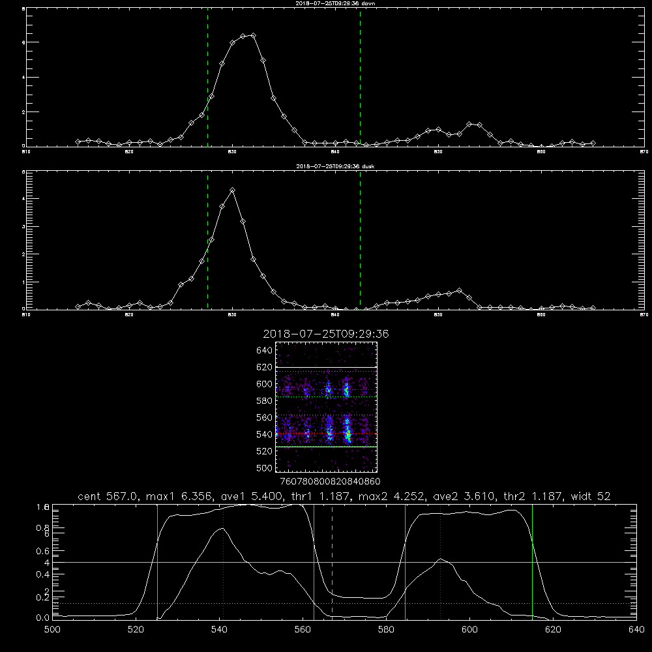Click bottom plot y-axis label '0.0'
652x652 pixels.
(43, 618)
